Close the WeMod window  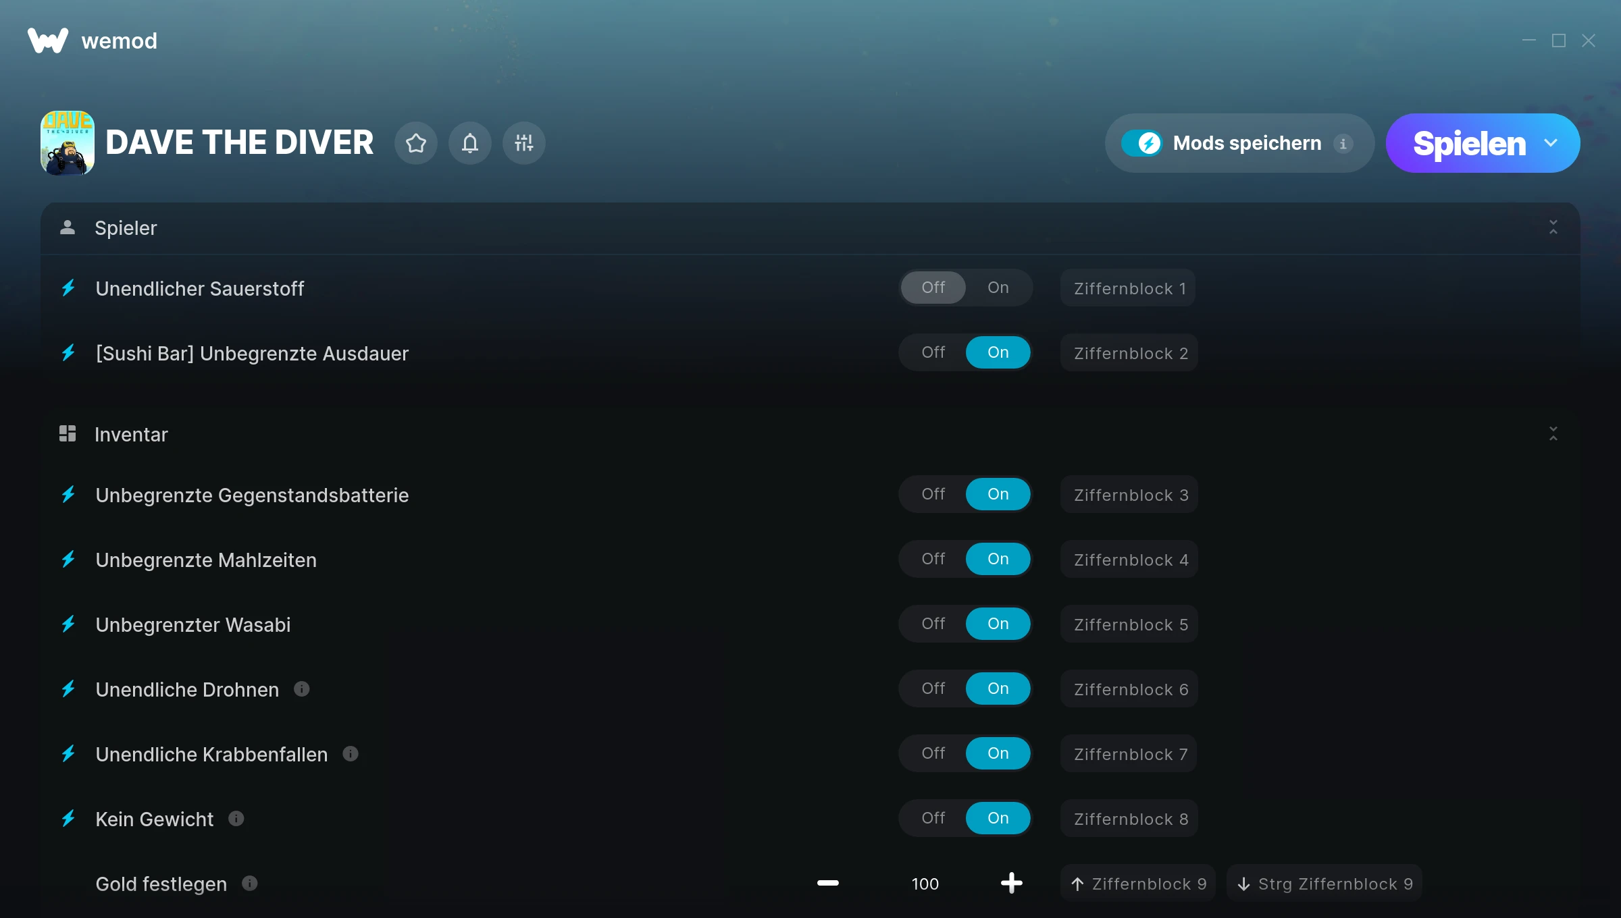coord(1589,40)
